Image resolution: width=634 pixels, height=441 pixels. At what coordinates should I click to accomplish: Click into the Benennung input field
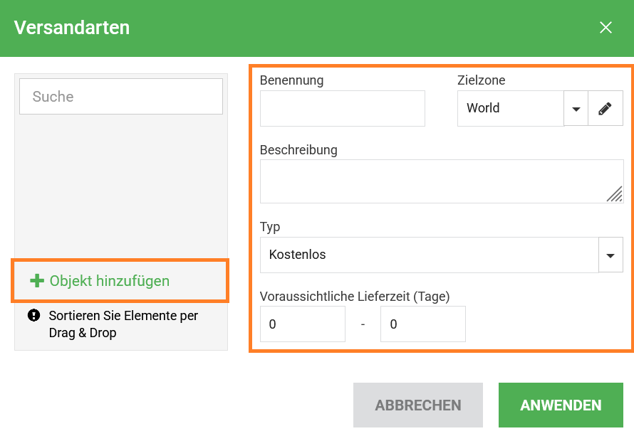coord(342,109)
